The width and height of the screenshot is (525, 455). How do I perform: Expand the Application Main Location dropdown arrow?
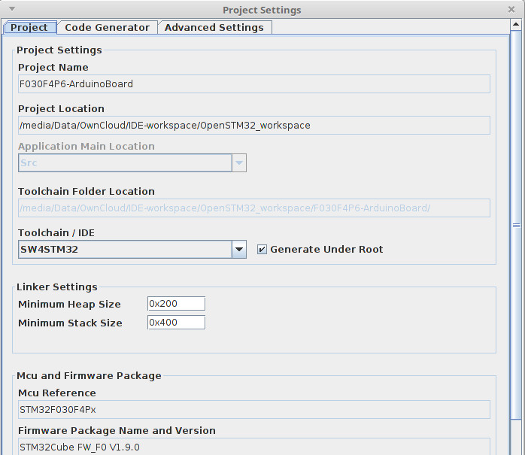pos(239,163)
